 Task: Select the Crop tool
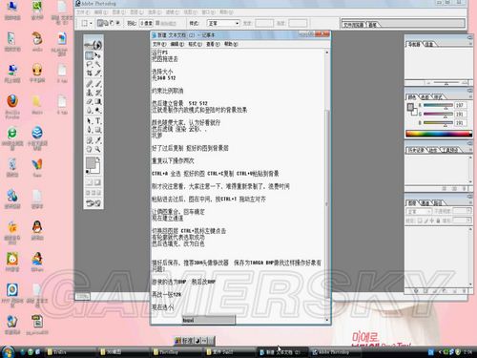pos(90,74)
